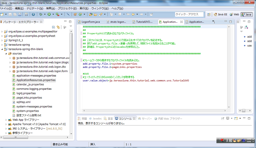Click the New Java Class icon
The image size is (256, 148).
coord(80,14)
